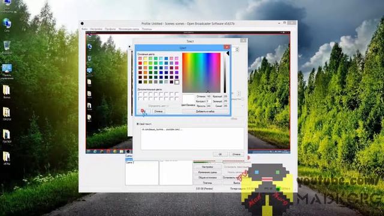Click the Яркость luminance value field
The image size is (384, 216).
(208, 106)
